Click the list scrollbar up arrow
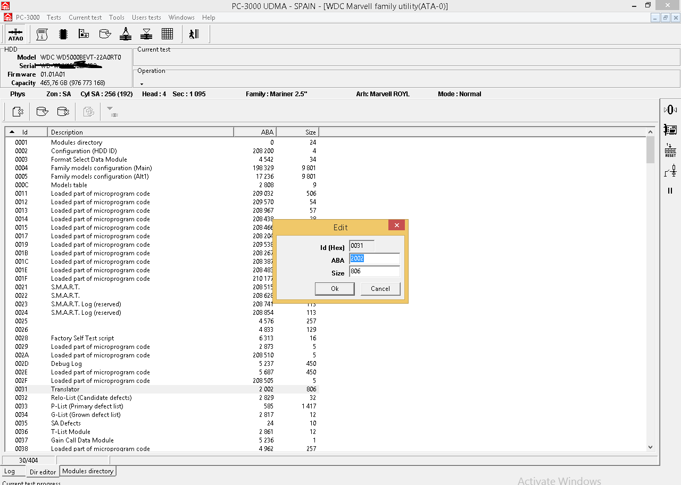This screenshot has height=485, width=681. [x=650, y=132]
